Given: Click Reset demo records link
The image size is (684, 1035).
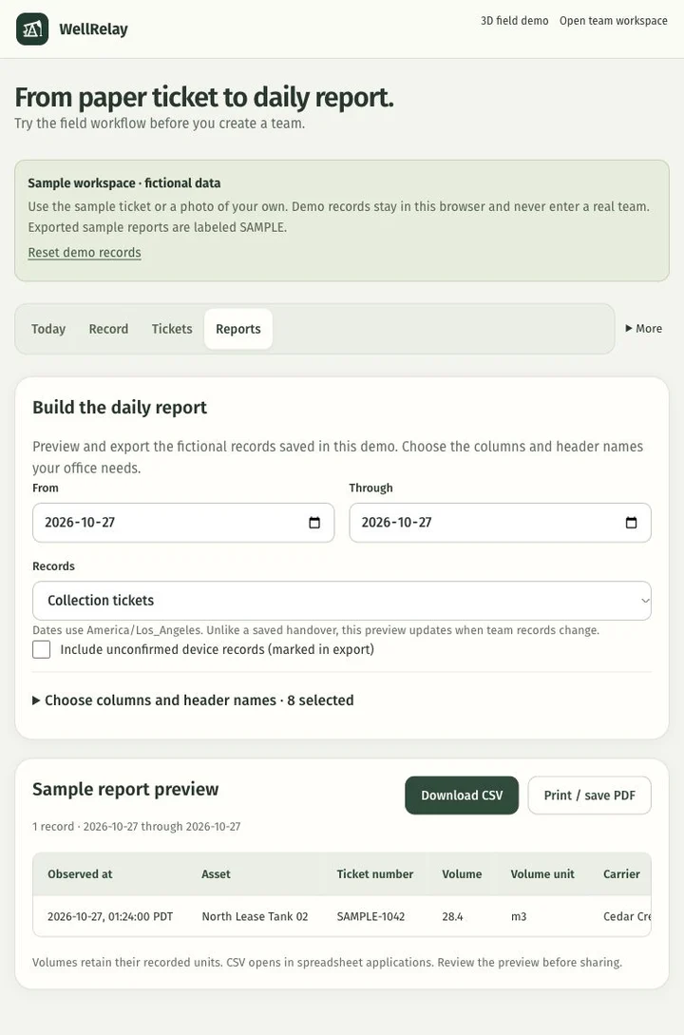Looking at the screenshot, I should point(85,253).
